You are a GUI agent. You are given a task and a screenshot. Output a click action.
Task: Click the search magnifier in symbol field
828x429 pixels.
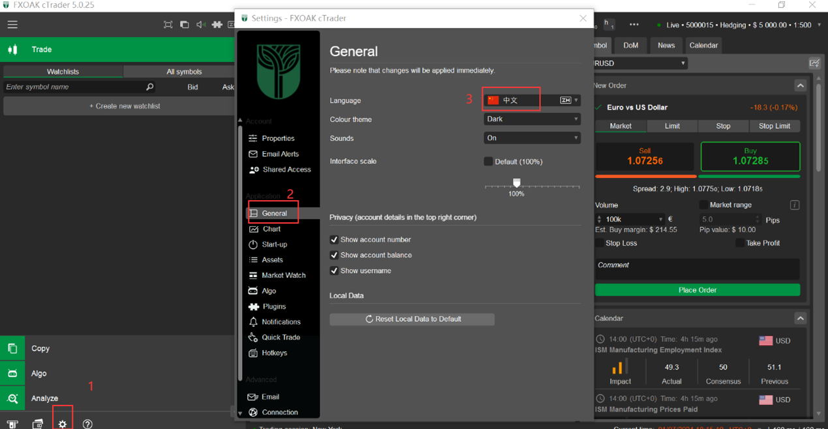coord(149,87)
